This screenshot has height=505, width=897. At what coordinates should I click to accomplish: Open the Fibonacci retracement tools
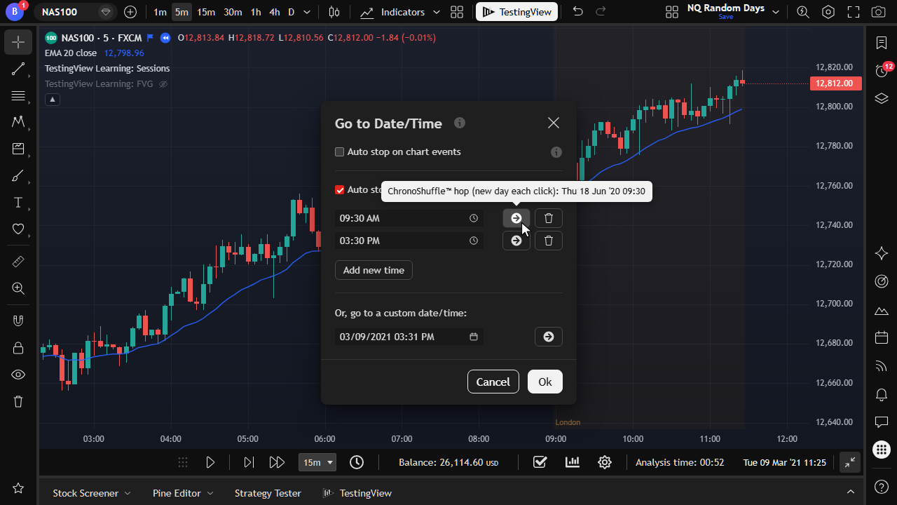[18, 95]
